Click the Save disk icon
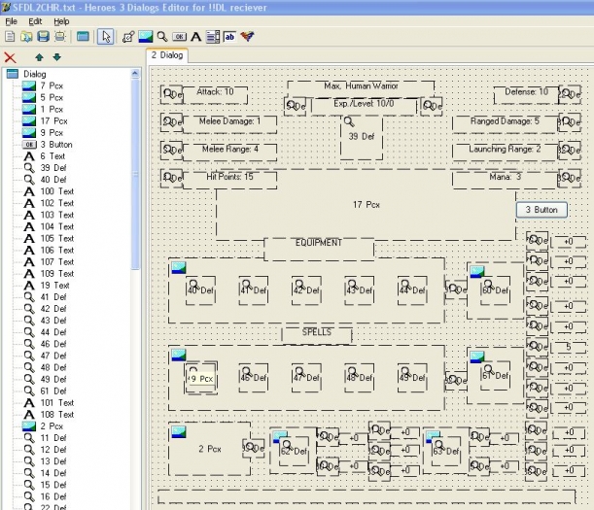 point(43,37)
